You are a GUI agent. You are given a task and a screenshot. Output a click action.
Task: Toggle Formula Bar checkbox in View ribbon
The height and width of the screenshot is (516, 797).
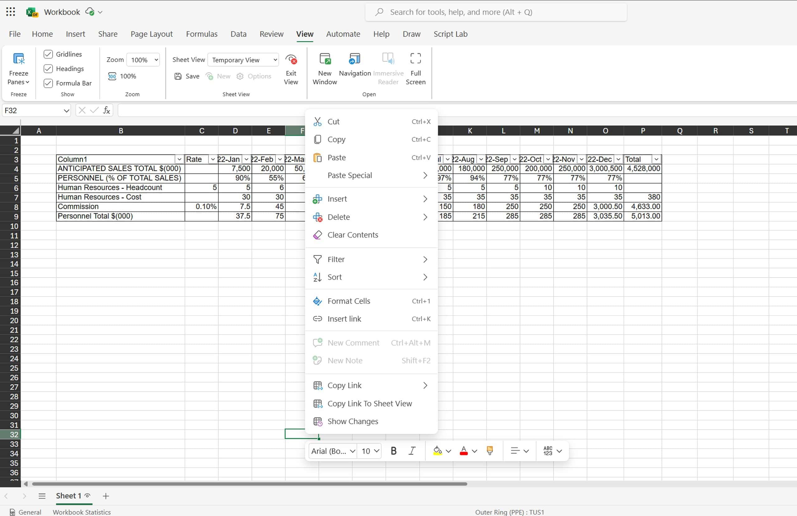[49, 83]
